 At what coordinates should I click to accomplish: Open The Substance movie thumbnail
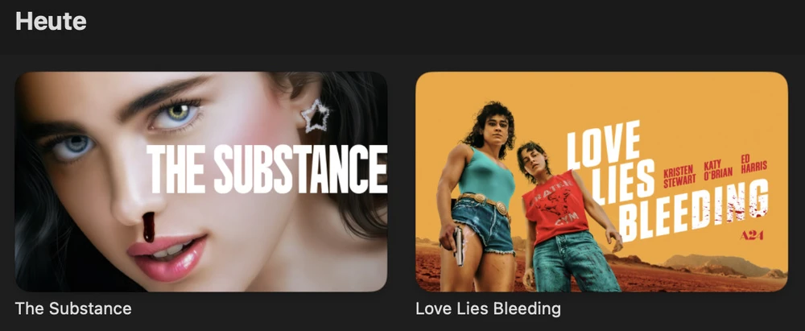coord(201,181)
